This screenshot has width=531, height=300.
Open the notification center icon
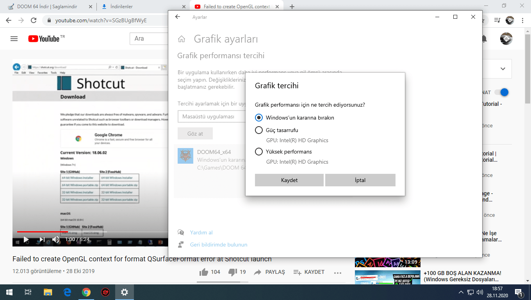tap(519, 292)
